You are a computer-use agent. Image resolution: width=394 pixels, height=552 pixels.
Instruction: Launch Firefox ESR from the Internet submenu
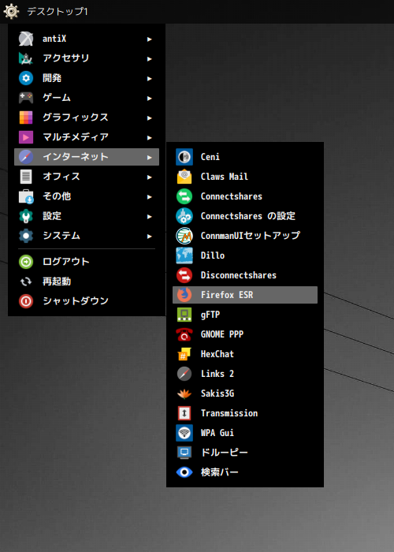(x=245, y=295)
